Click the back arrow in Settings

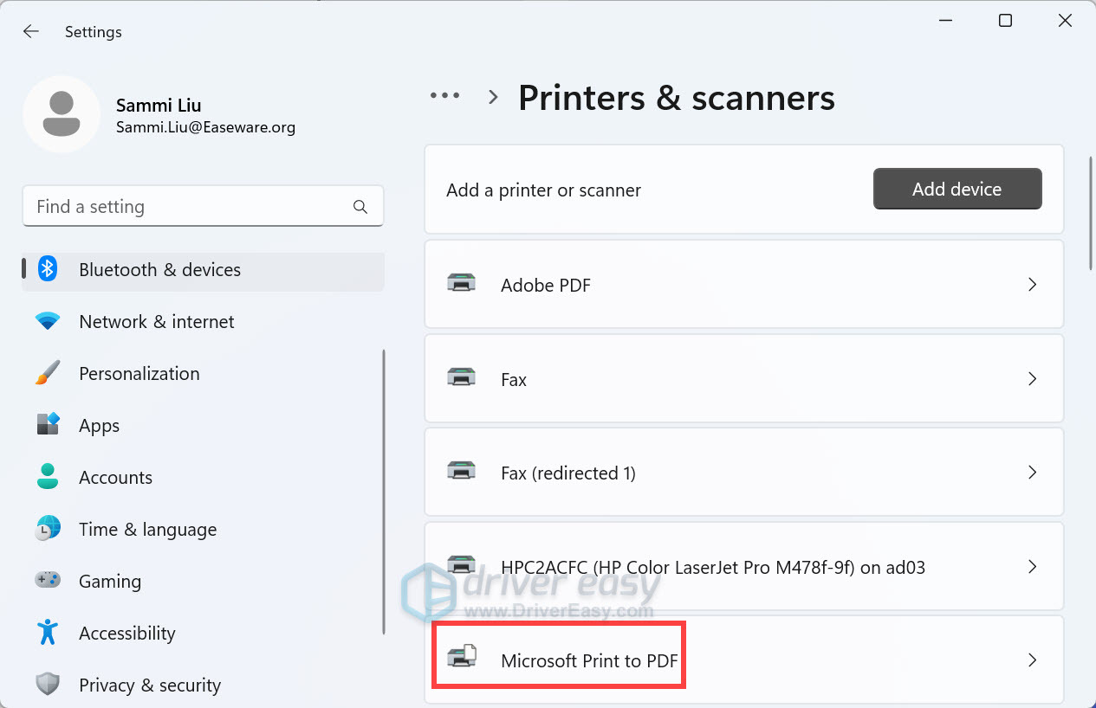(x=30, y=30)
